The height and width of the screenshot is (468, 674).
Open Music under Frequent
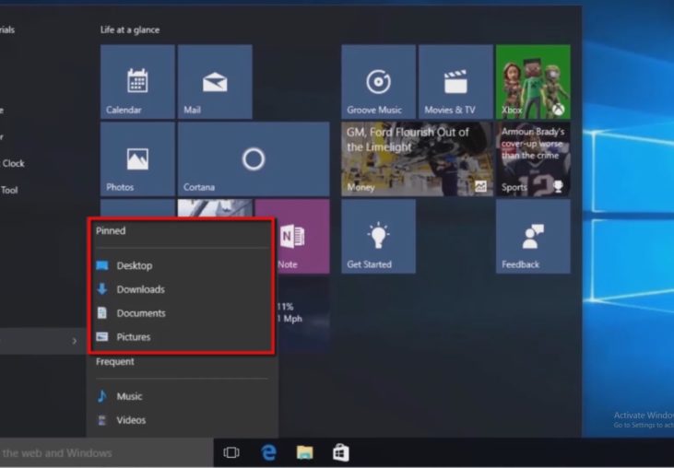coord(129,396)
